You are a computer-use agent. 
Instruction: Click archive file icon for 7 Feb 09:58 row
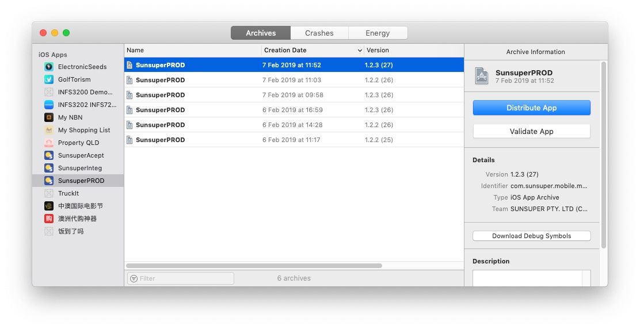tap(129, 95)
